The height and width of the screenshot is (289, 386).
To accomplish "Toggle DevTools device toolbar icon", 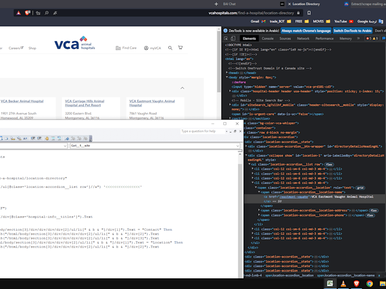I will (233, 39).
